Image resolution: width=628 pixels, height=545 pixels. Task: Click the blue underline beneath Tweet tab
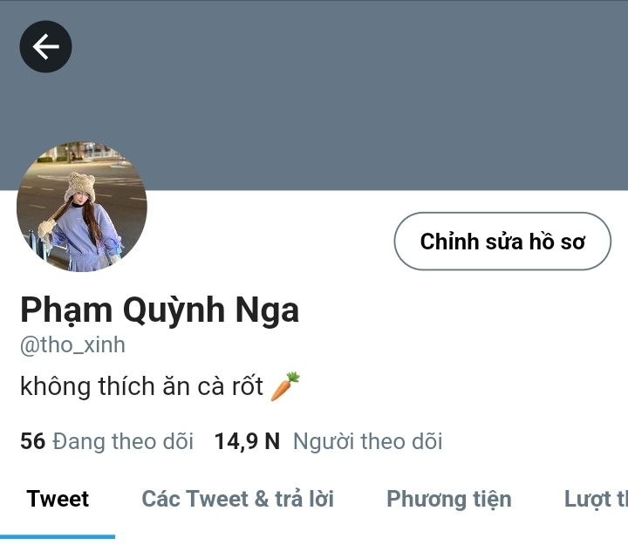[x=58, y=536]
